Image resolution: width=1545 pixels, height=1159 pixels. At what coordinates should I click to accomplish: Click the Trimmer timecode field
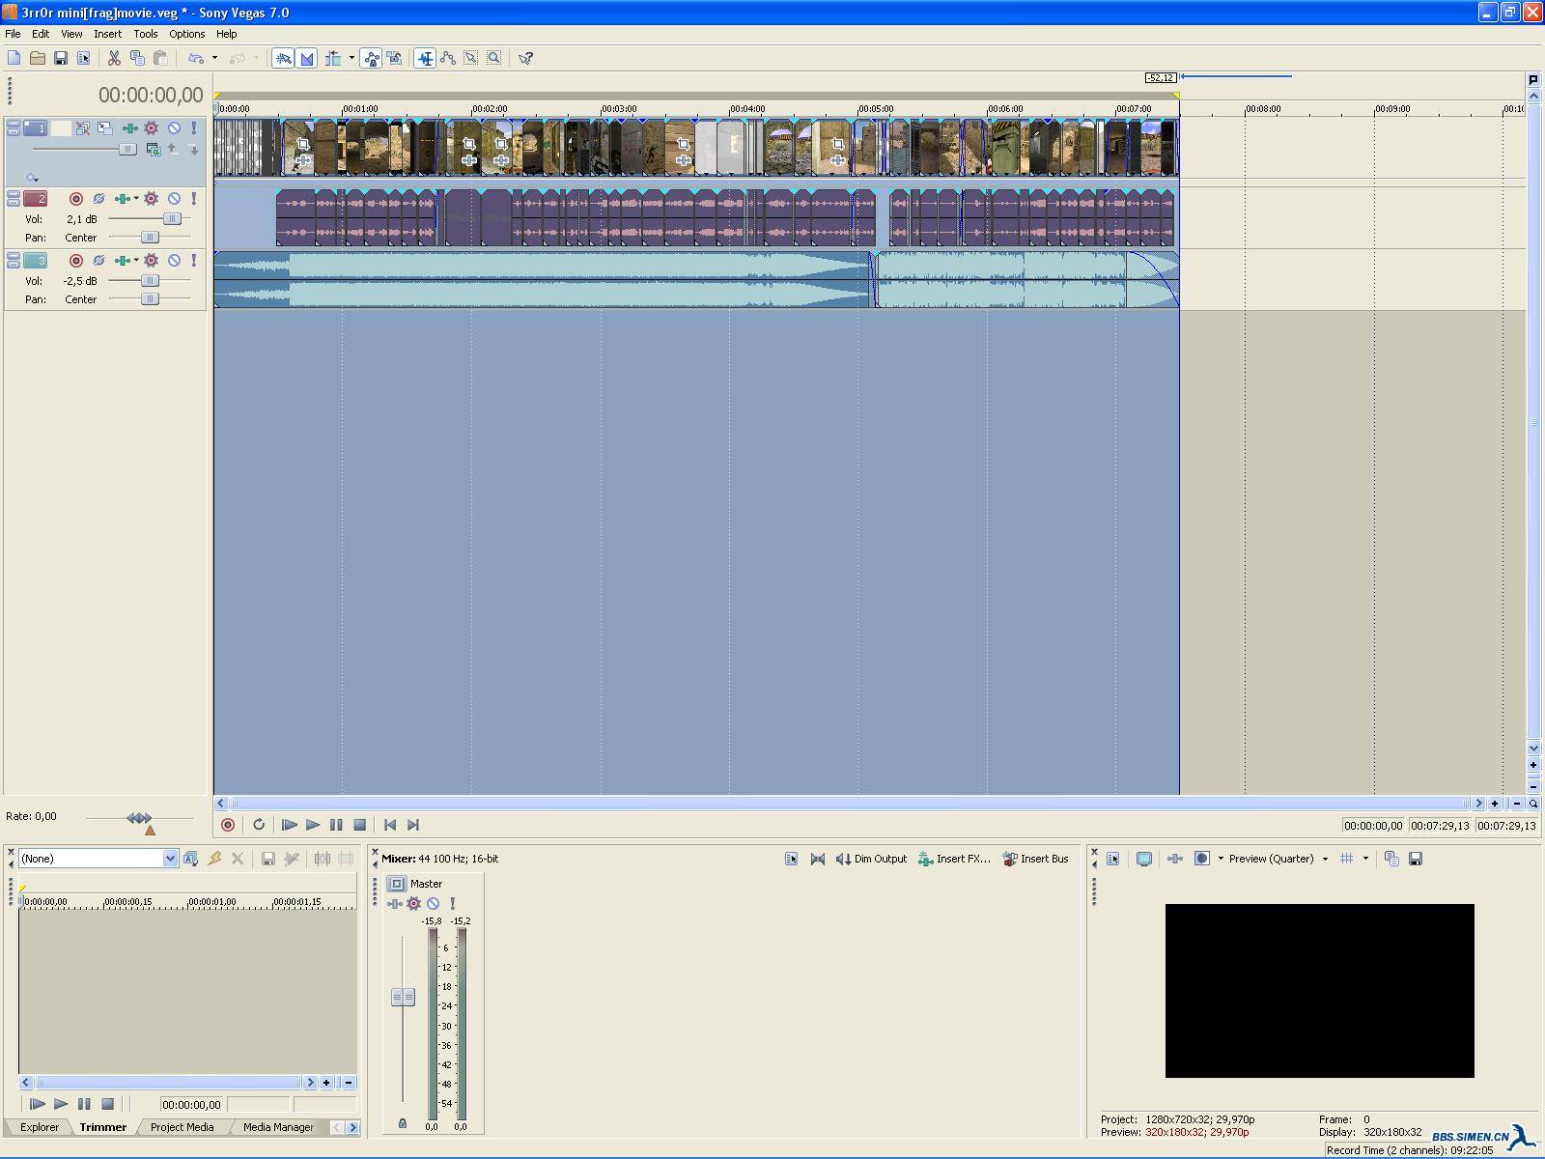[x=191, y=1104]
